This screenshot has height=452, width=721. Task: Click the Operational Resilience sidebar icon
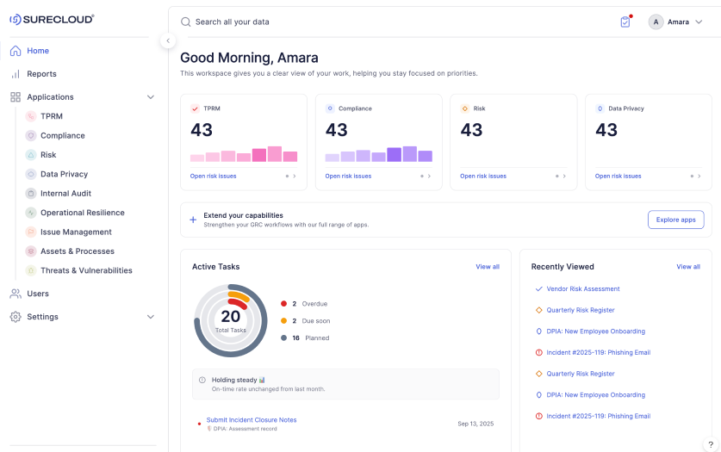click(31, 213)
